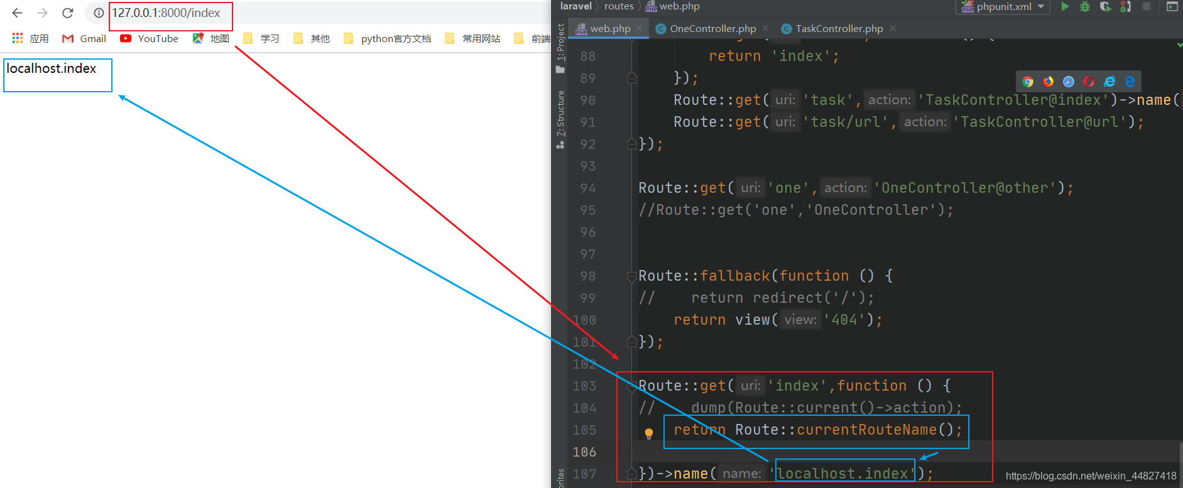
Task: Run the phpunit.xml configuration
Action: 1065,6
